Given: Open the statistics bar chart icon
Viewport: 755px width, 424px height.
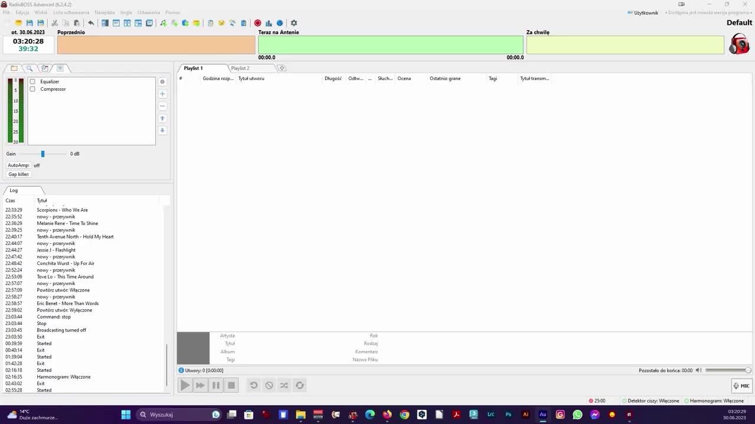Looking at the screenshot, I should pyautogui.click(x=269, y=23).
